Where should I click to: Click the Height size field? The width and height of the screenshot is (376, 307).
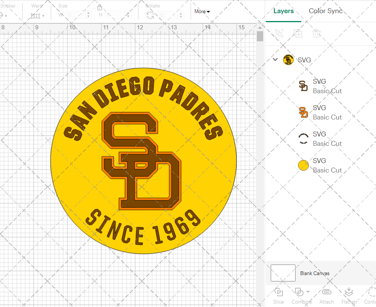pos(115,15)
